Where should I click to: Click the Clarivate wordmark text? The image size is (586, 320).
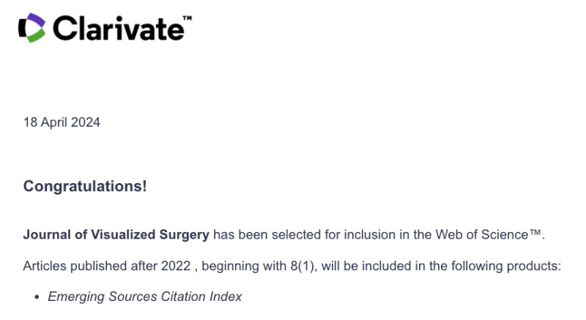(119, 29)
